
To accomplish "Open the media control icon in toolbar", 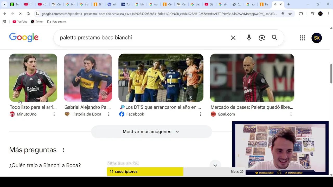I will (x=313, y=14).
